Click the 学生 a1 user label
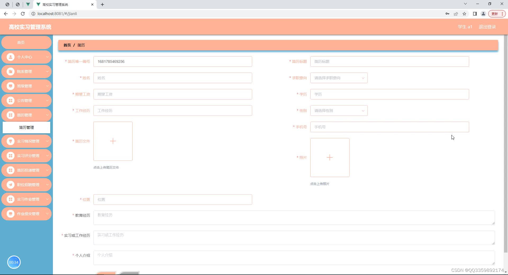The height and width of the screenshot is (275, 508). [465, 27]
